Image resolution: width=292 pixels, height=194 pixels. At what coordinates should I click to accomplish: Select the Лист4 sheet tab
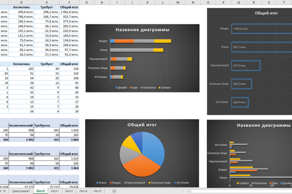[83, 191]
